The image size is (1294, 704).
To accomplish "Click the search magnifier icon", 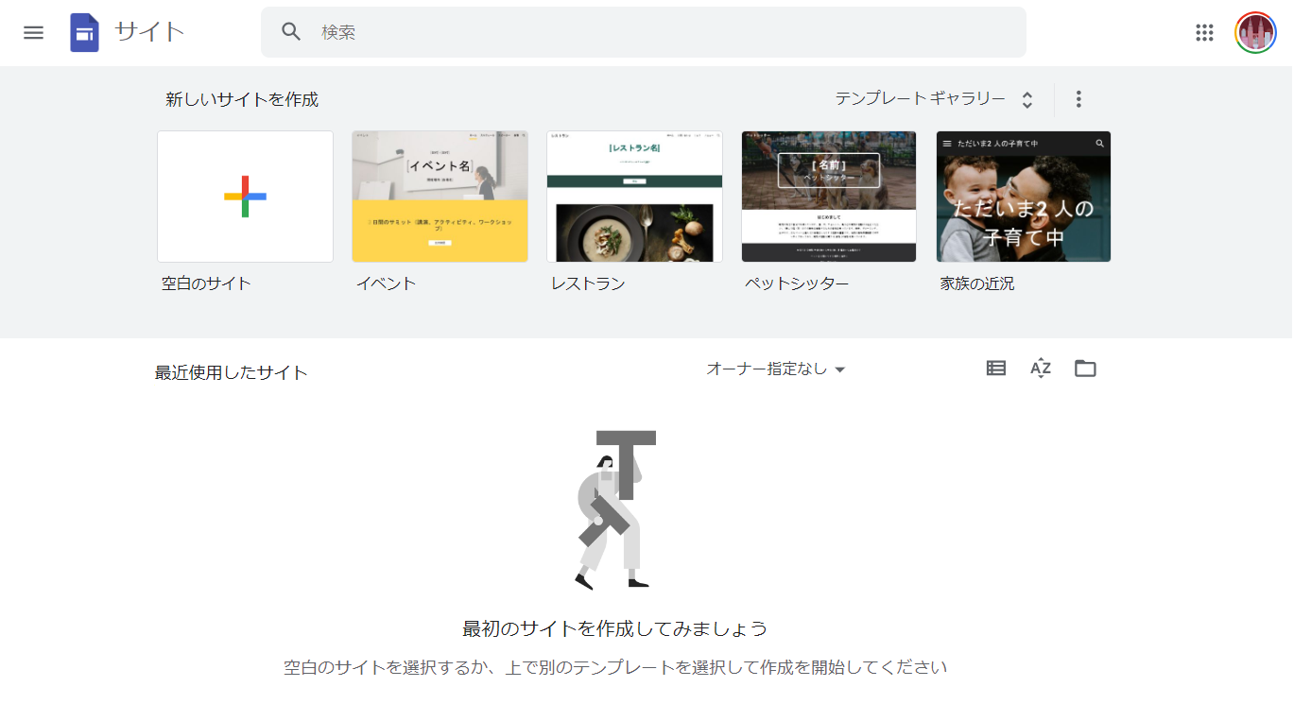I will 291,32.
